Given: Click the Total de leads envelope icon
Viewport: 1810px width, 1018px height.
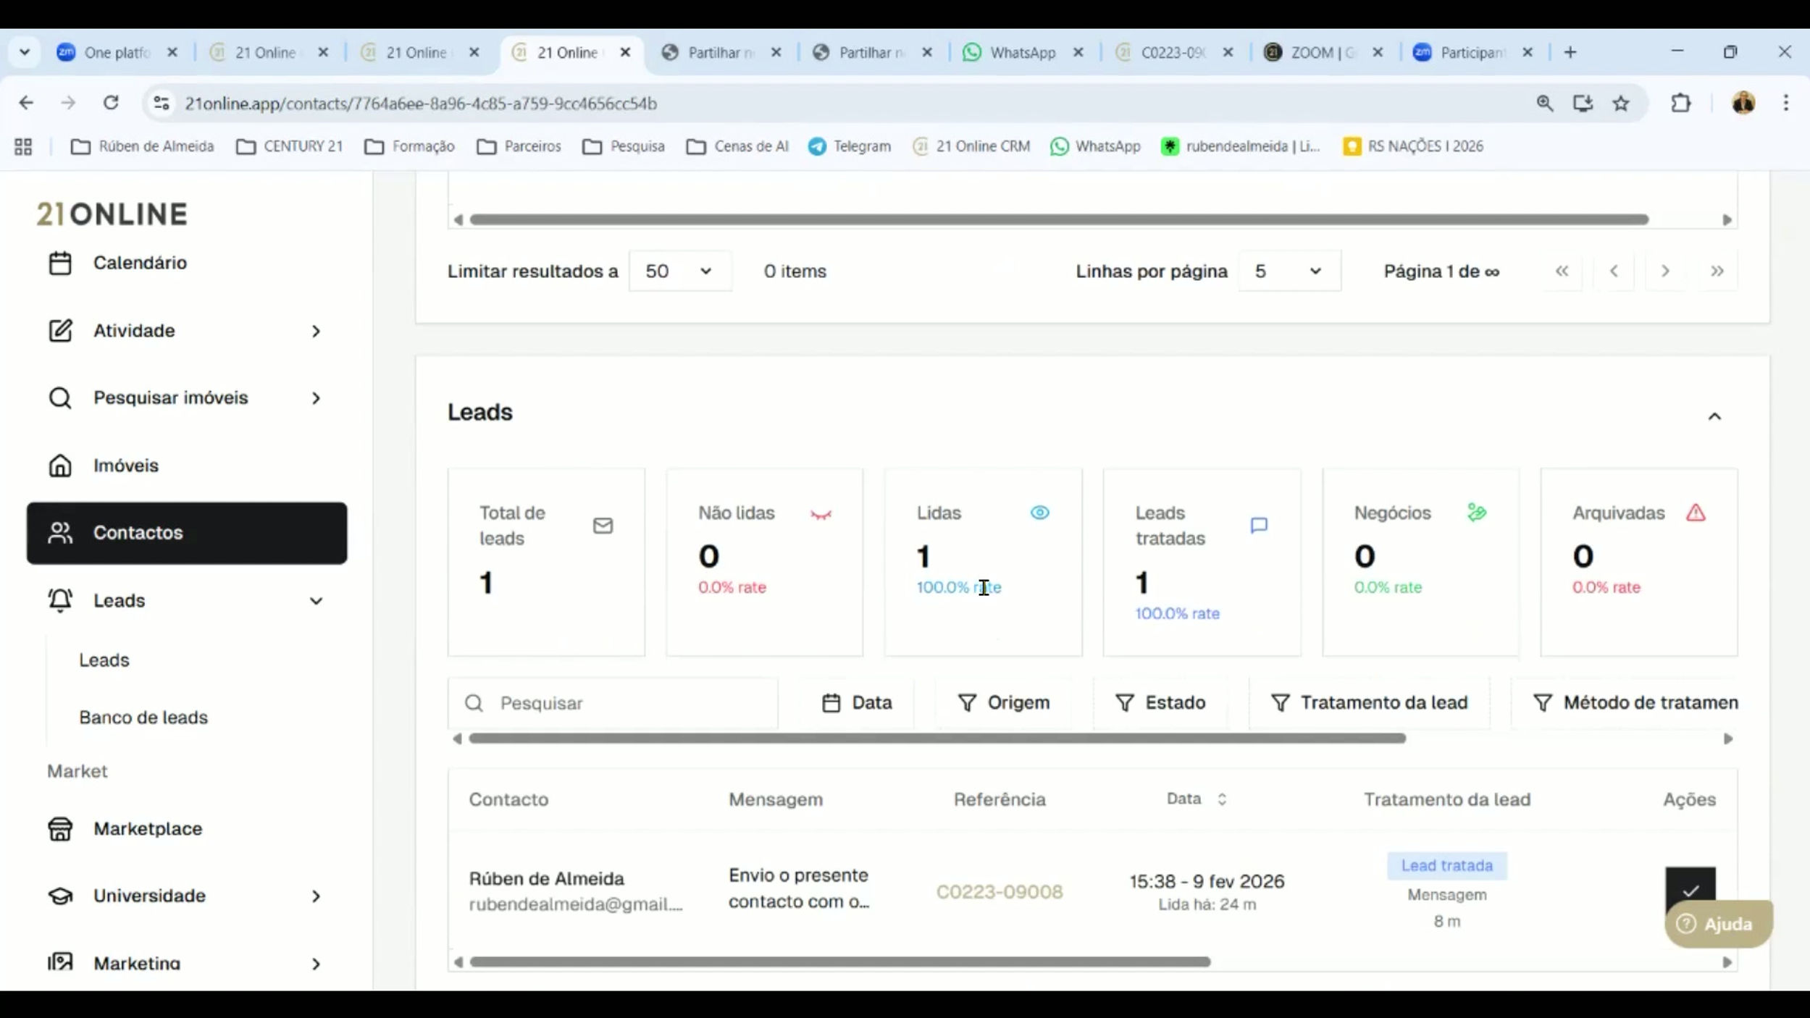Looking at the screenshot, I should coord(603,526).
